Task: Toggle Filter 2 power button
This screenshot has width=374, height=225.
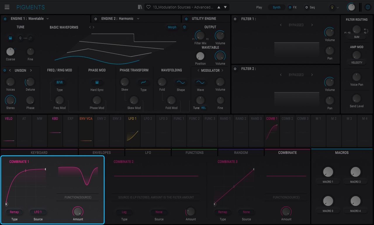Action: 235,69
